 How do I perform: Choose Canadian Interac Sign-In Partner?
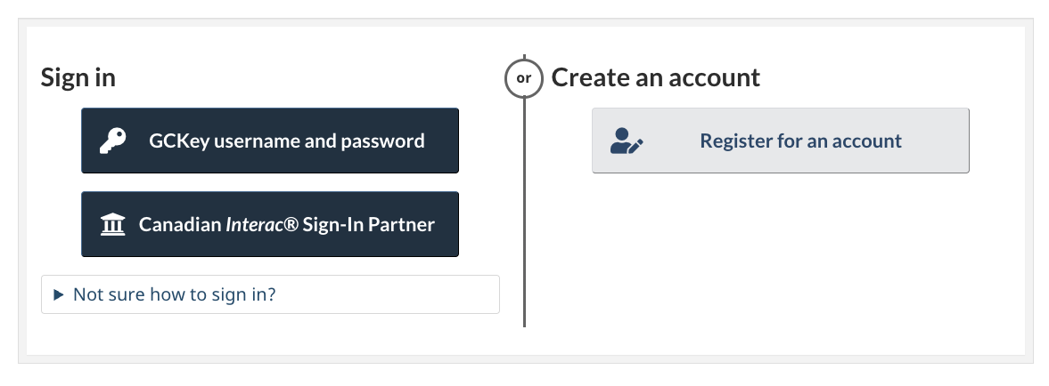(x=270, y=224)
